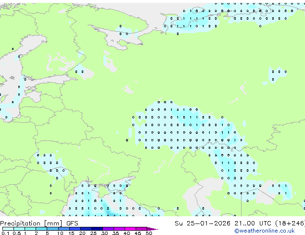Click the legend label '0.1'
The height and width of the screenshot is (235, 305).
pos(5,233)
